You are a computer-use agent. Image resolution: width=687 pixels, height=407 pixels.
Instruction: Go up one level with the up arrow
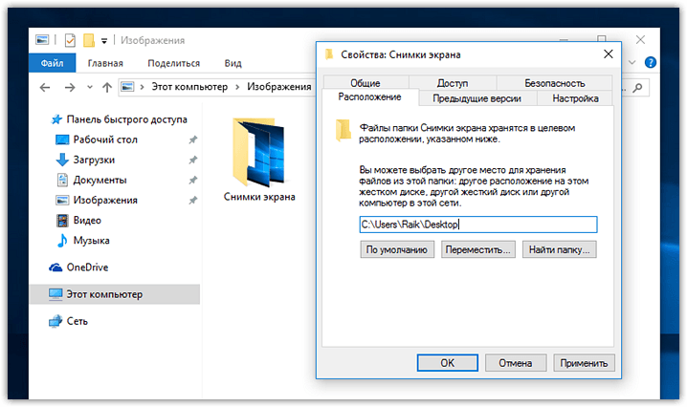(107, 87)
